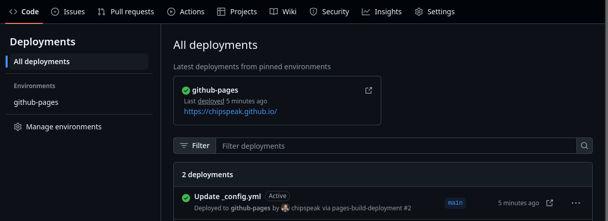
Task: Open the Security tab
Action: tap(329, 12)
